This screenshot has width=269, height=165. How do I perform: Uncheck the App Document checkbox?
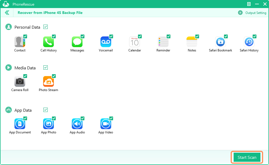click(25, 118)
